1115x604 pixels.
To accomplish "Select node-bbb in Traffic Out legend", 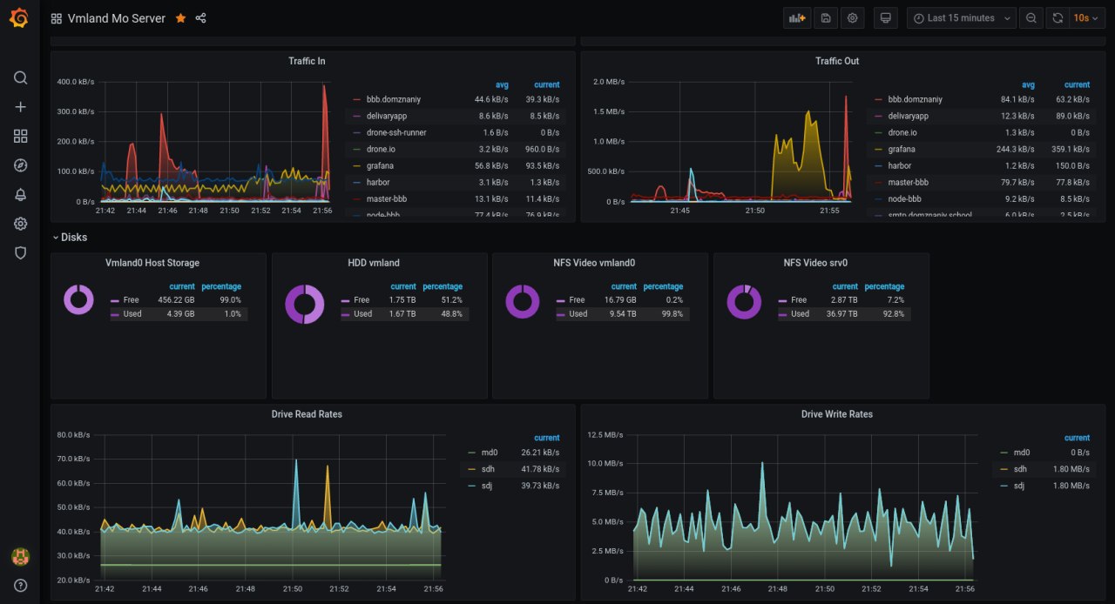I will coord(904,198).
